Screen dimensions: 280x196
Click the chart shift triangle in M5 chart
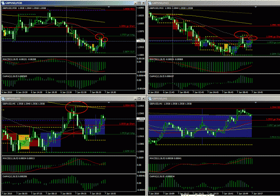pyautogui.click(x=109, y=103)
